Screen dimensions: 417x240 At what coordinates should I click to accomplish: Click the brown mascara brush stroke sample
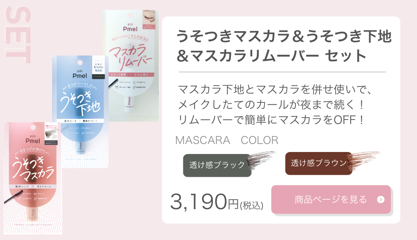364,160
